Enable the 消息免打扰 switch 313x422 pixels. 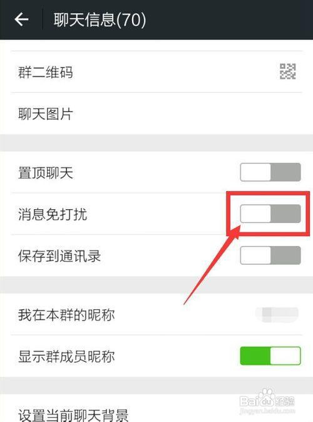(x=270, y=214)
